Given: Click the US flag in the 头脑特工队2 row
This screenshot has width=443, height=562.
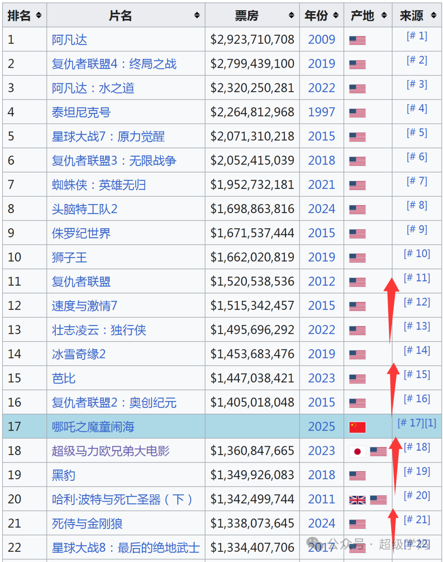Looking at the screenshot, I should click(357, 210).
